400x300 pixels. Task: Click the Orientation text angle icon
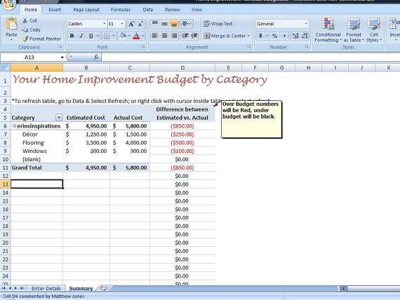185,24
